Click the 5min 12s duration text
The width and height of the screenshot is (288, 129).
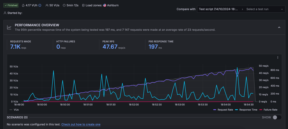[73, 5]
